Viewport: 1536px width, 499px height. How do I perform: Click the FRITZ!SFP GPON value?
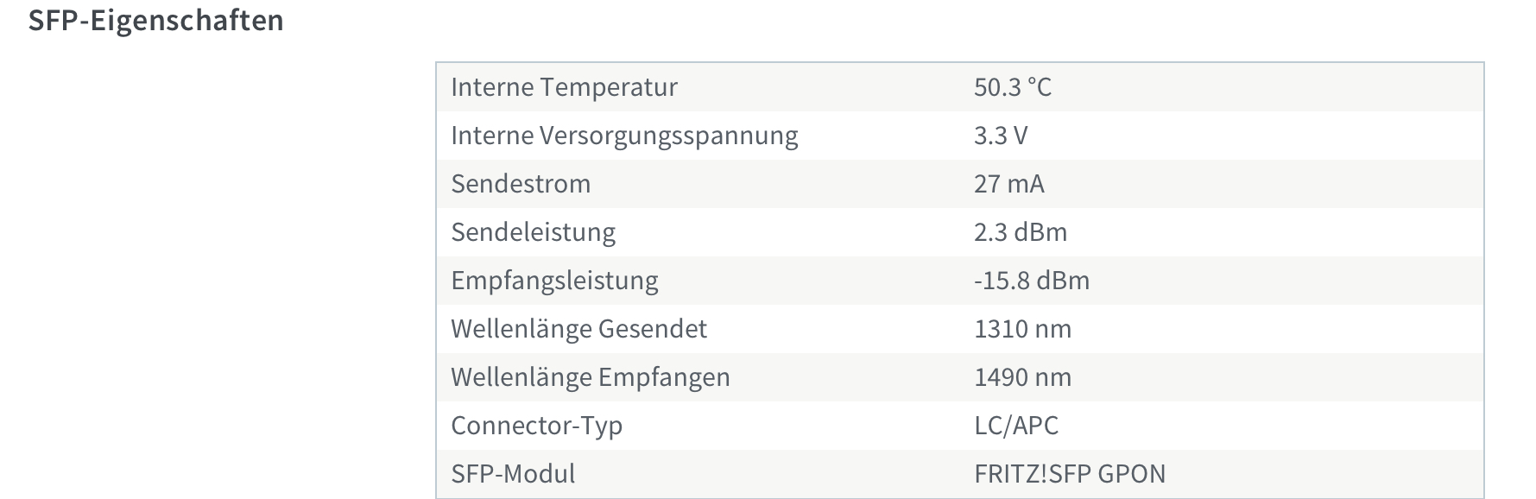click(1070, 474)
